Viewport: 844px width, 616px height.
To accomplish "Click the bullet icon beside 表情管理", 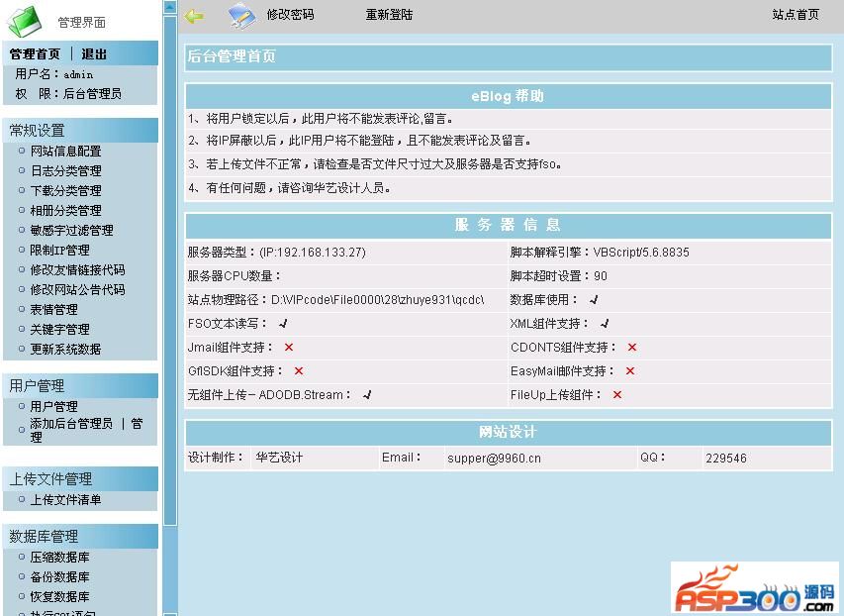I will click(x=22, y=309).
